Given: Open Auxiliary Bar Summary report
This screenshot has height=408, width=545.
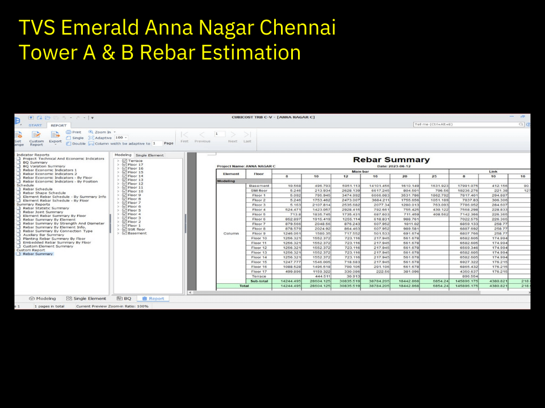Looking at the screenshot, I should 44,235.
